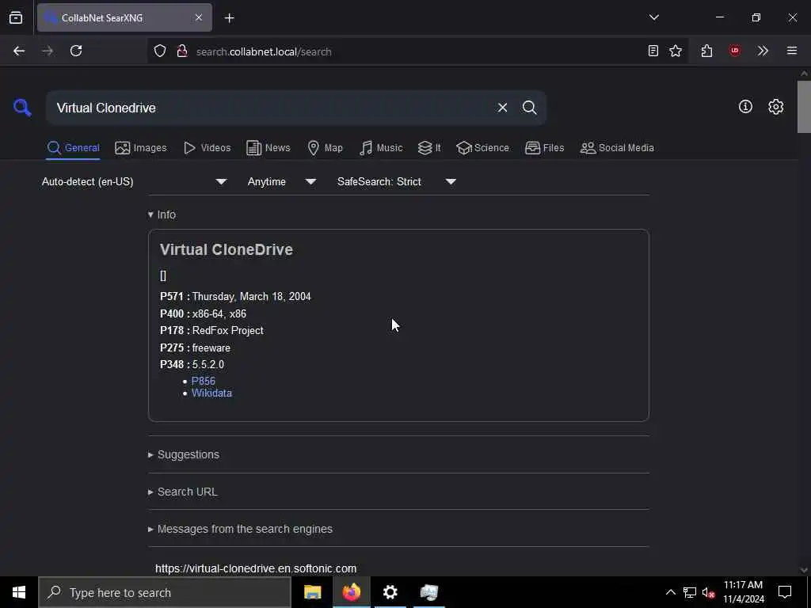811x608 pixels.
Task: Open the Auto-detect language dropdown
Action: (x=134, y=181)
